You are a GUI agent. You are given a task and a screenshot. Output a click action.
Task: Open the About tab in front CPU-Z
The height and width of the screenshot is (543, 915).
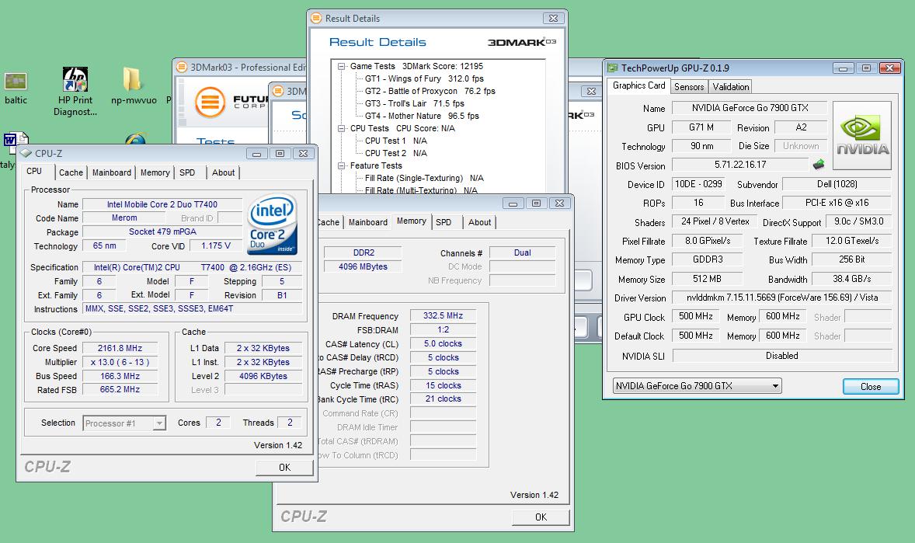click(x=223, y=172)
